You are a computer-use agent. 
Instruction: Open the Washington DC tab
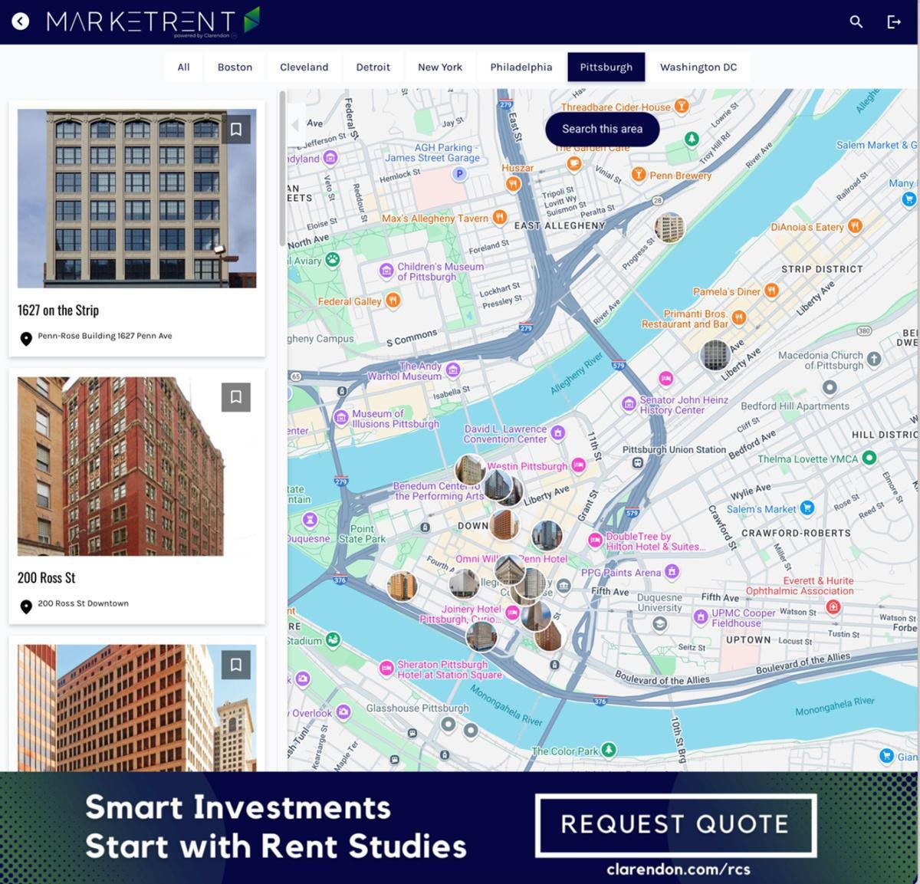[x=698, y=67]
